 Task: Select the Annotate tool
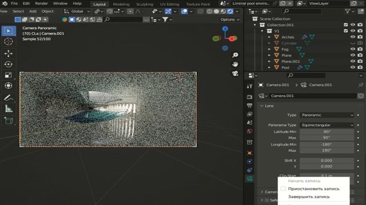[9, 98]
